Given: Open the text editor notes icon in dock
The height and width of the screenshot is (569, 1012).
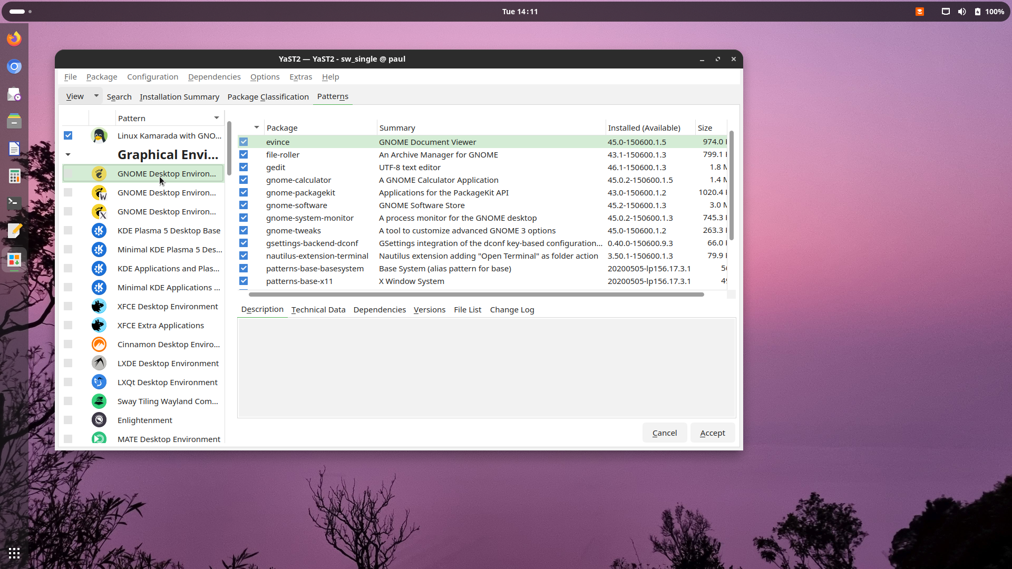Looking at the screenshot, I should click(x=14, y=230).
